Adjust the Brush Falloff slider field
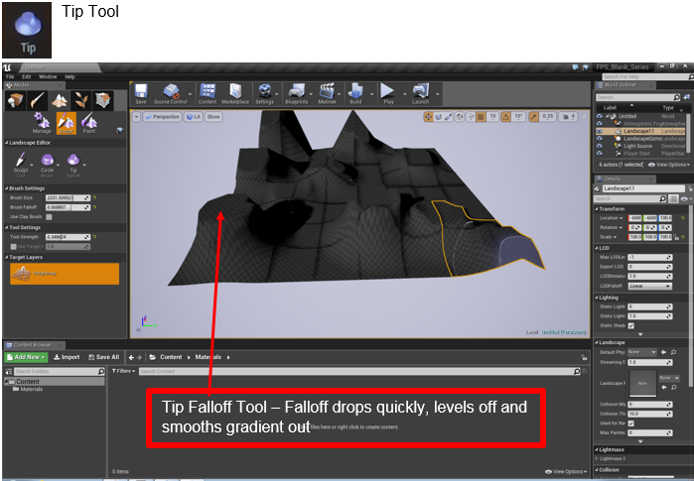This screenshot has height=481, width=694. tap(69, 207)
